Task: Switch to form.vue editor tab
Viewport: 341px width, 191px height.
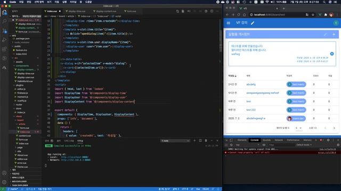Action: (x=131, y=11)
